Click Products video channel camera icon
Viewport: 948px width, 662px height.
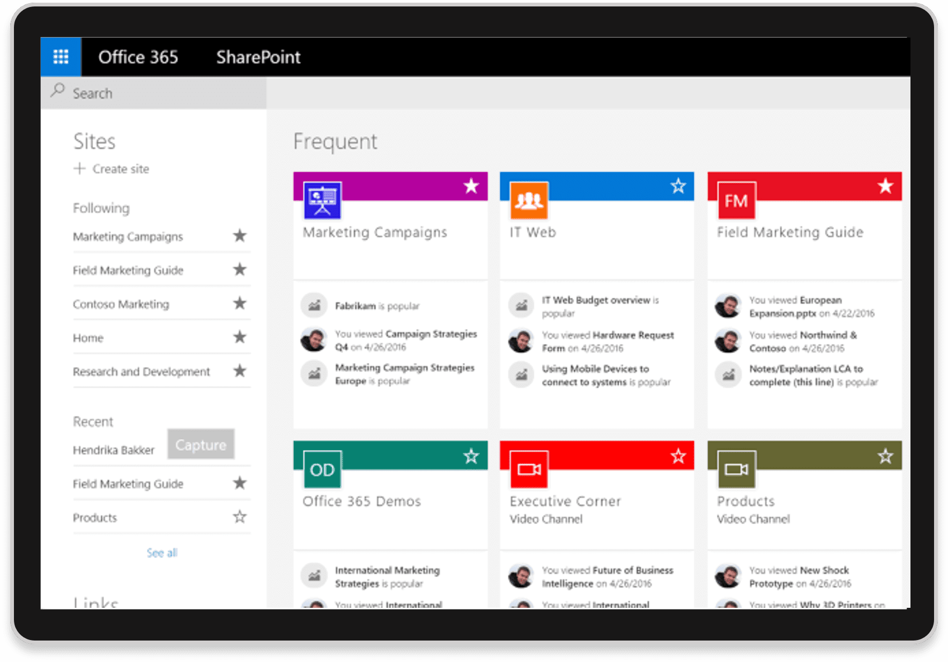click(x=736, y=469)
